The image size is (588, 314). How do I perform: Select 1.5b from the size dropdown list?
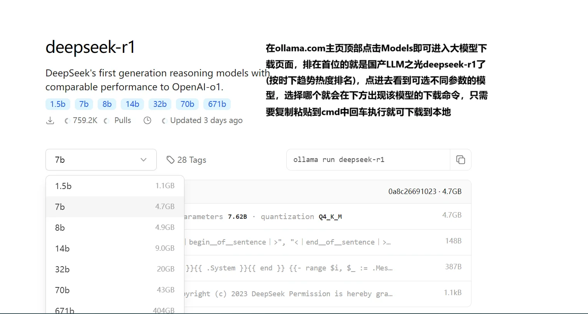115,186
